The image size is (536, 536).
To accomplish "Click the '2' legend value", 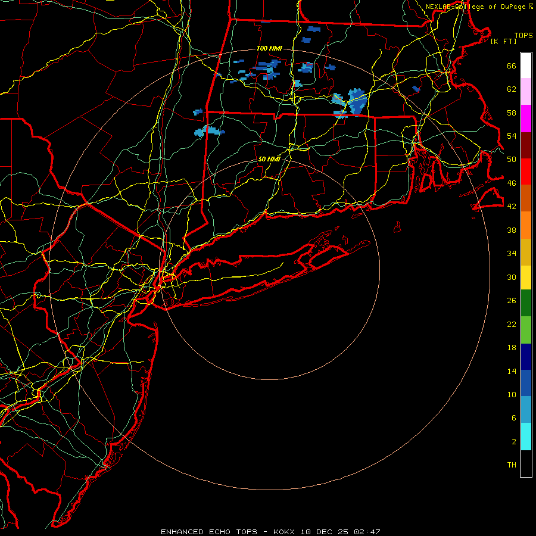I will tap(514, 442).
